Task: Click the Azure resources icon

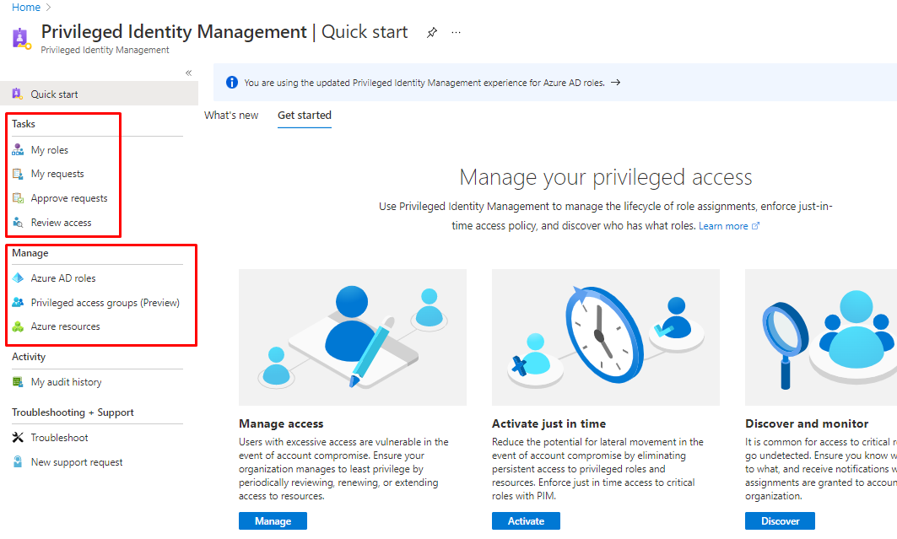Action: pyautogui.click(x=18, y=326)
